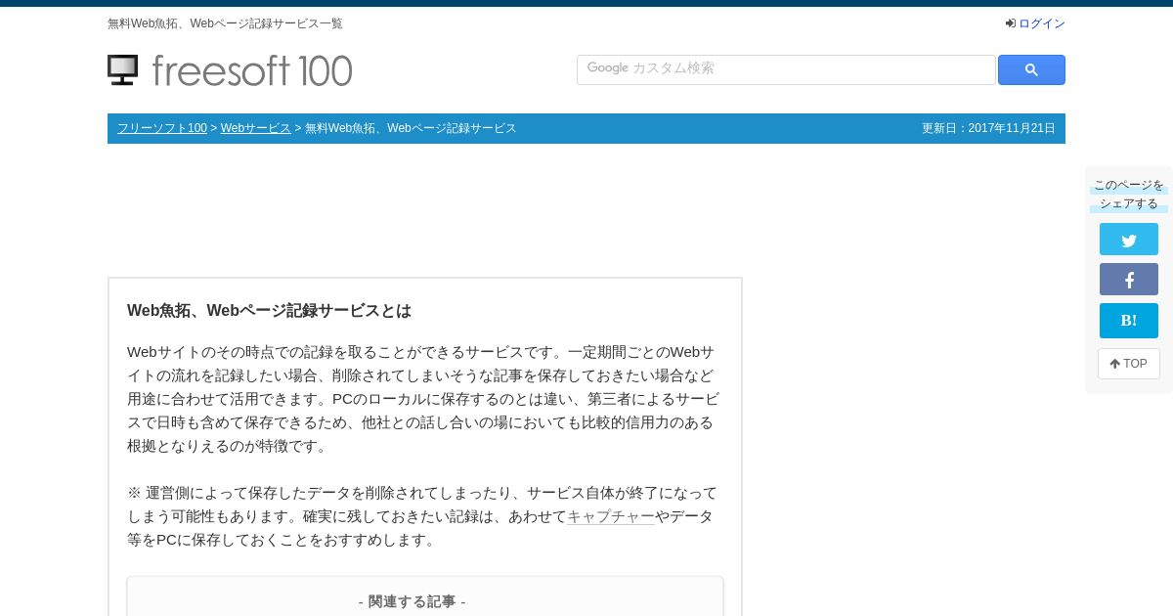Go to the フリーソフト100 breadcrumb link

coord(162,128)
